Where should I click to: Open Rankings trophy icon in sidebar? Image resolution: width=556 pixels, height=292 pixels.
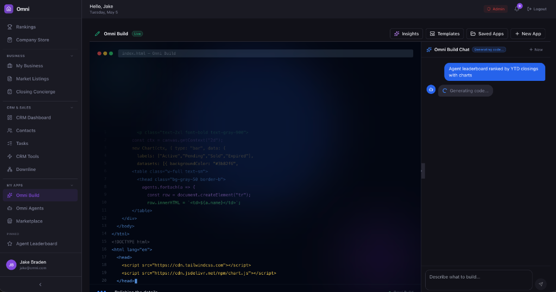[10, 27]
